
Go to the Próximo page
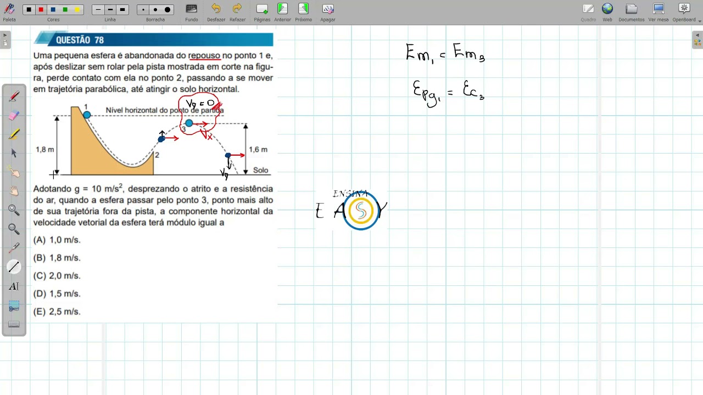tap(303, 12)
